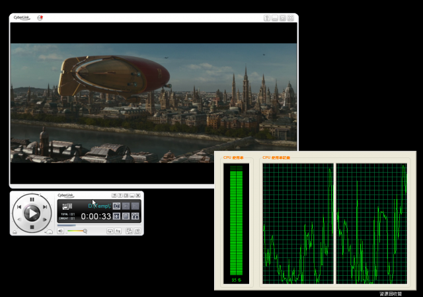
Task: Click the A-B repeat arrows button
Action: [118, 231]
